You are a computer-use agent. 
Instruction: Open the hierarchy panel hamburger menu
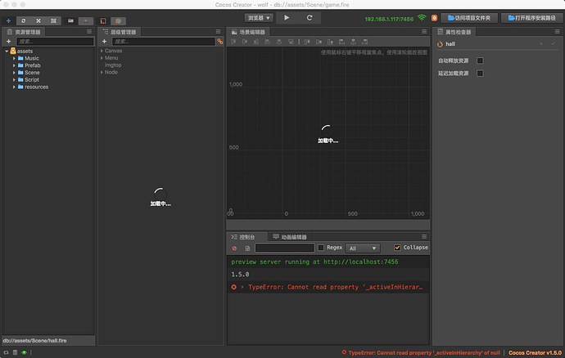[x=218, y=32]
